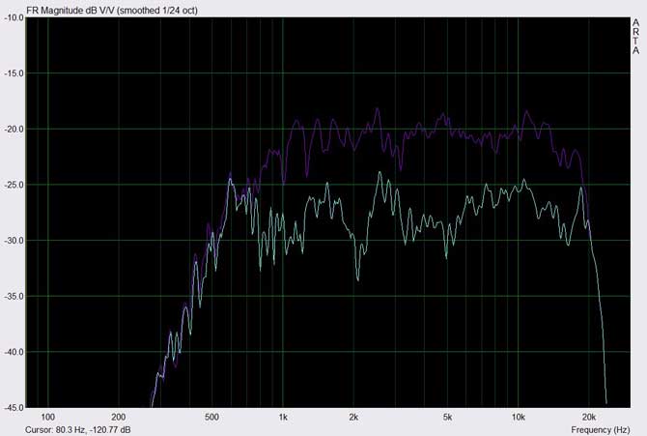647x436 pixels.
Task: Click the -15.0 dB axis value
Action: (14, 73)
